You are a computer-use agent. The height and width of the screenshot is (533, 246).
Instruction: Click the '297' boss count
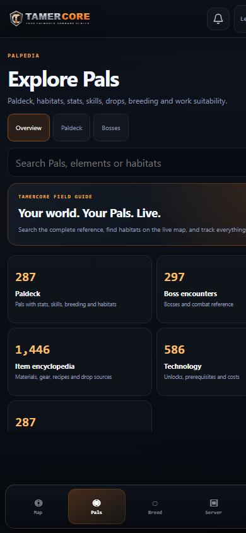[x=174, y=277]
